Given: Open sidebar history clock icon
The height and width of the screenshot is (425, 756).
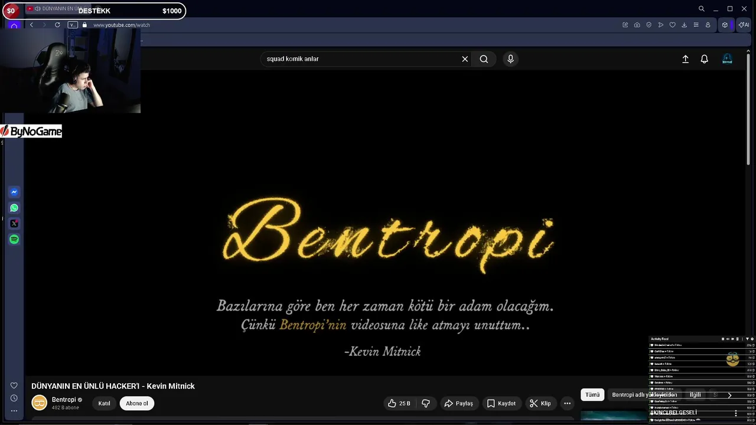Looking at the screenshot, I should pos(14,398).
